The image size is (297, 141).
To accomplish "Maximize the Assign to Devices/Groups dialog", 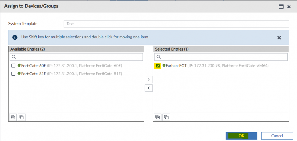I will (x=281, y=7).
